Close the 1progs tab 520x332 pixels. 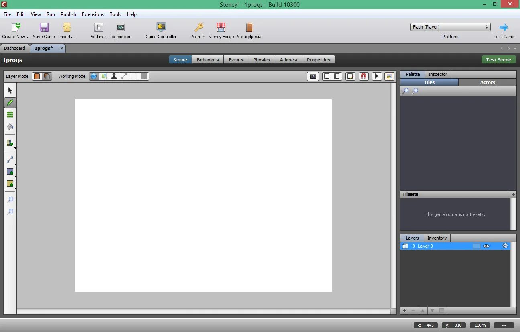click(x=62, y=48)
